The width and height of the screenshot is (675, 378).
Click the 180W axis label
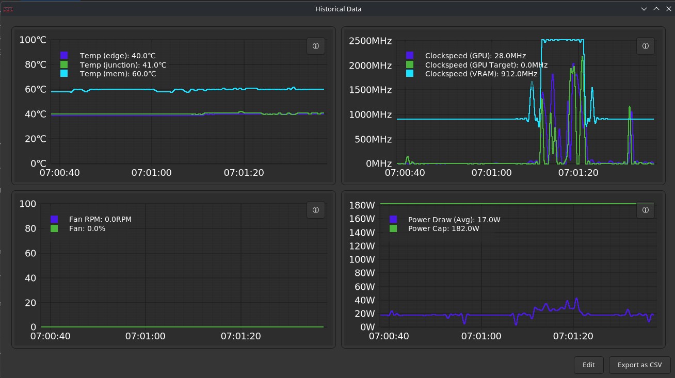(x=361, y=205)
